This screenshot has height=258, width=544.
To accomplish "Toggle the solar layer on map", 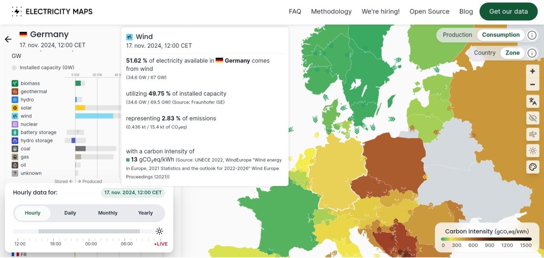I will [533, 150].
